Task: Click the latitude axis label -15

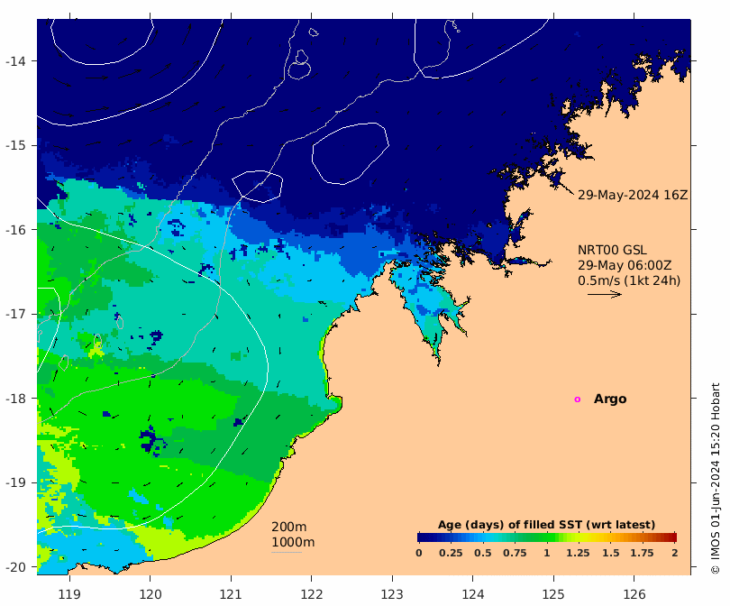Action: tap(15, 145)
